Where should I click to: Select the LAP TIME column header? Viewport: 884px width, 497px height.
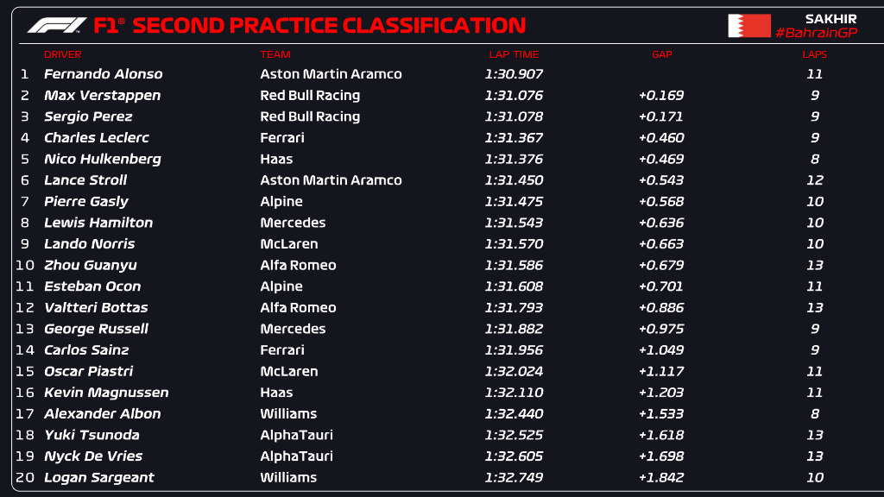(x=514, y=54)
